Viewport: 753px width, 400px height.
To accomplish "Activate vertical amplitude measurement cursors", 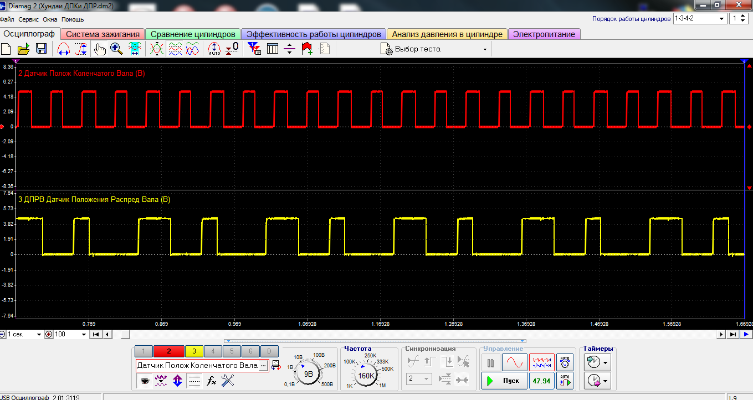I will click(81, 49).
